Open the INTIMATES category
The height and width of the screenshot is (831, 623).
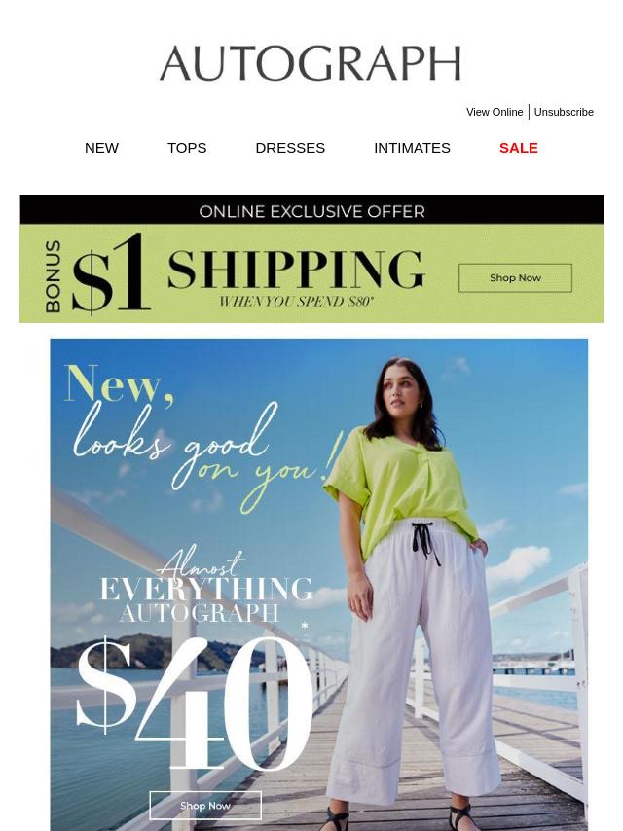pos(412,148)
